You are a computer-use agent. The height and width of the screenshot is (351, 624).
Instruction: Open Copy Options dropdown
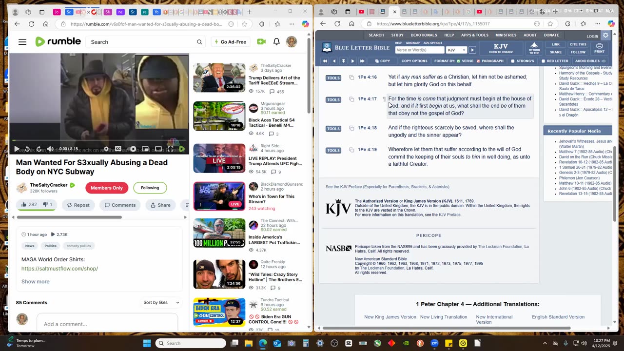(414, 61)
